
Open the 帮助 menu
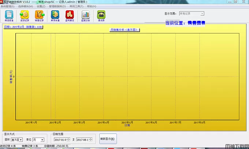(92, 7)
